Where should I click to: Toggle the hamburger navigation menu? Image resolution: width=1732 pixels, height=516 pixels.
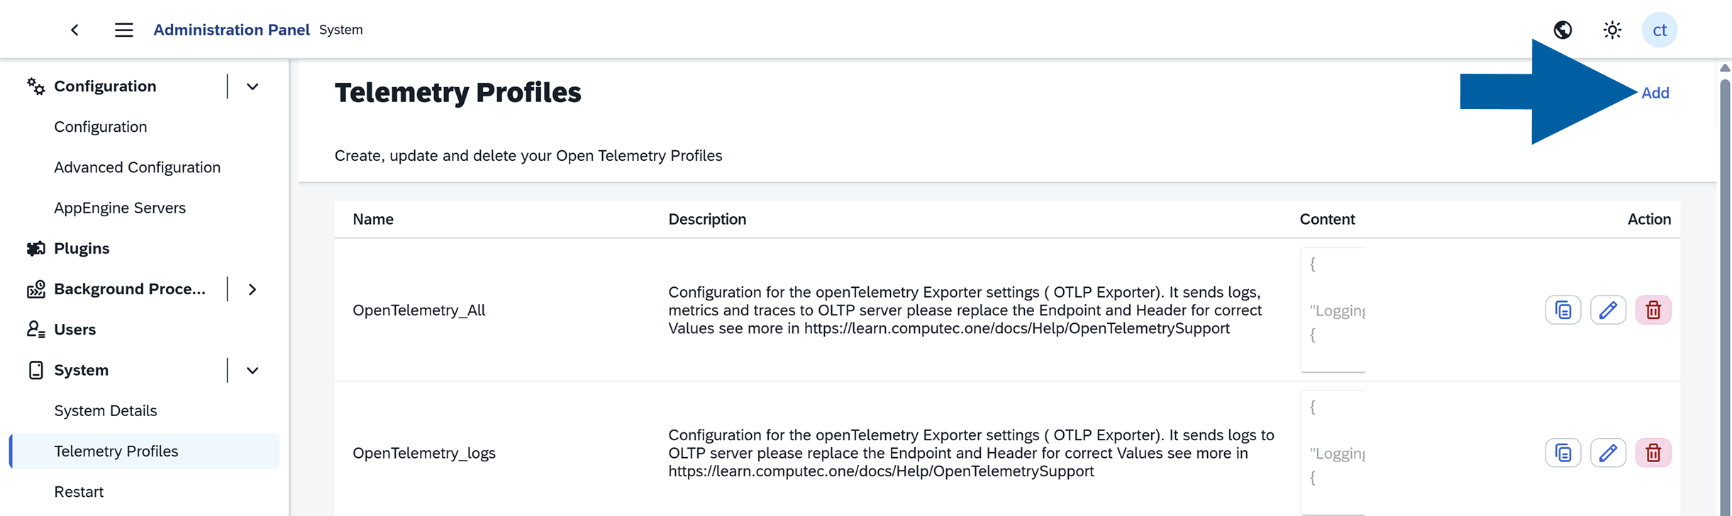point(124,30)
